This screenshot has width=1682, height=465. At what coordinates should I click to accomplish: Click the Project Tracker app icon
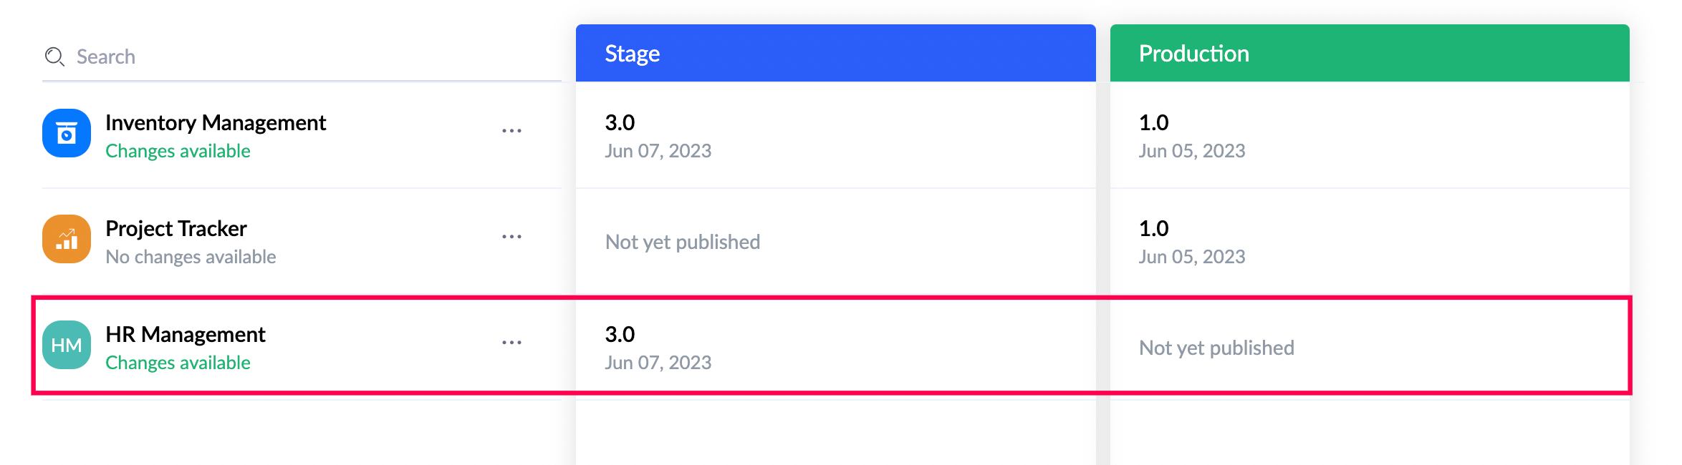click(x=67, y=239)
